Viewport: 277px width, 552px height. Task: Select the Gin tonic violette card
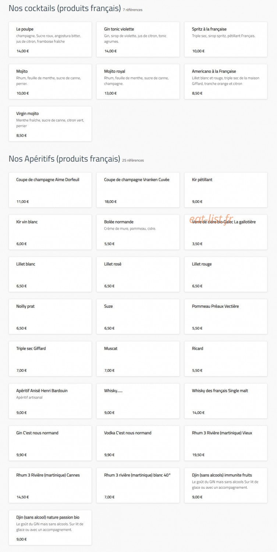pos(138,39)
